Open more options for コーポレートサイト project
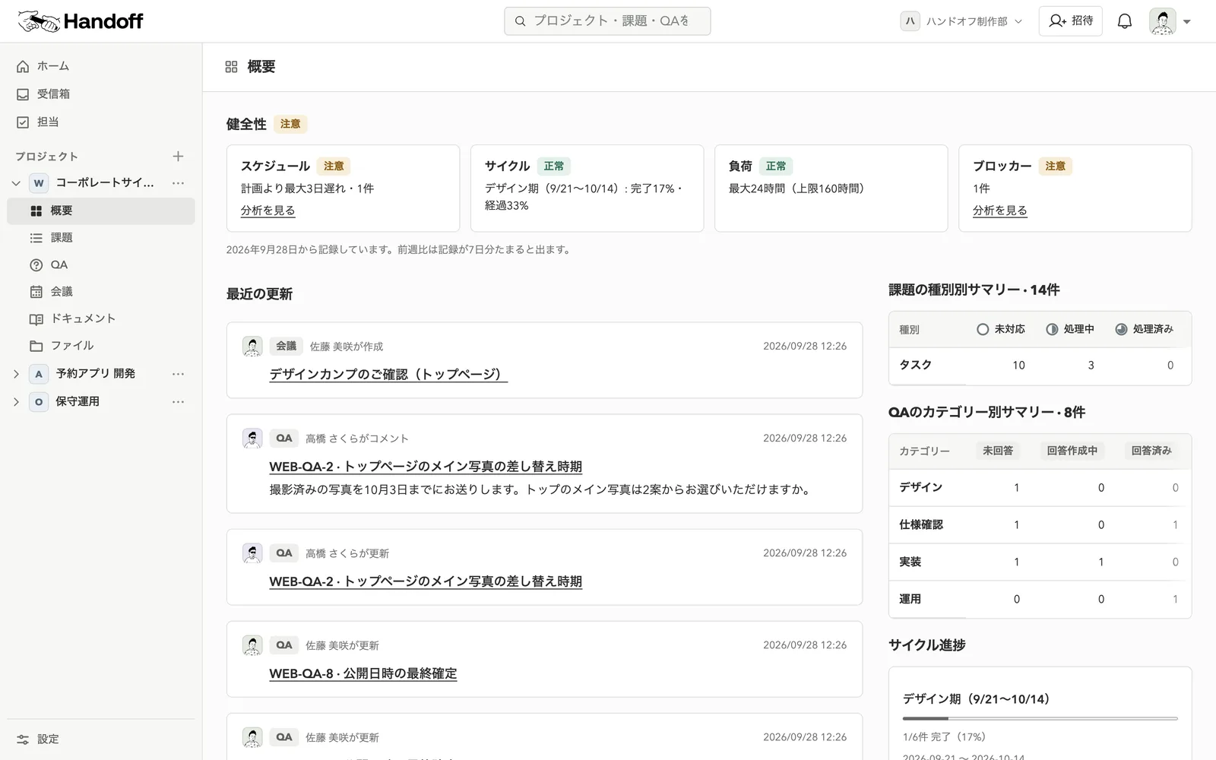1216x760 pixels. 178,183
